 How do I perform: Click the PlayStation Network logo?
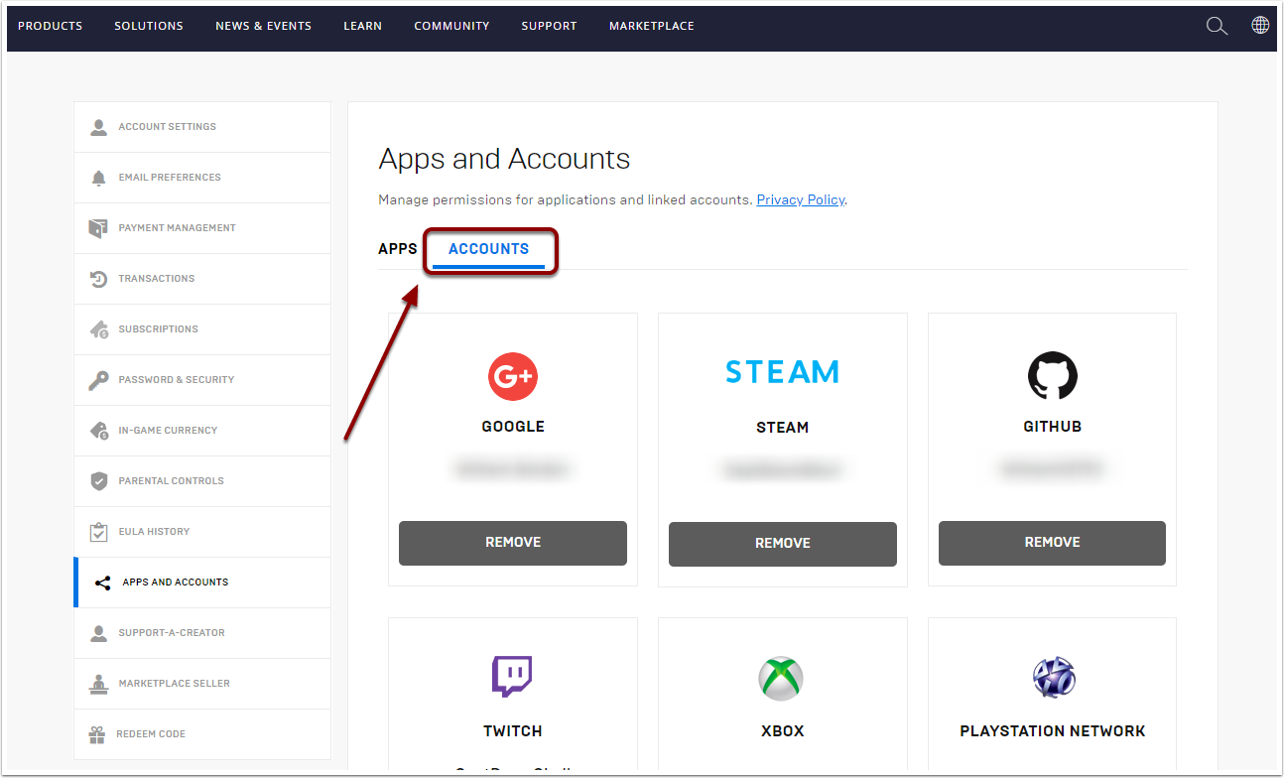[x=1053, y=678]
